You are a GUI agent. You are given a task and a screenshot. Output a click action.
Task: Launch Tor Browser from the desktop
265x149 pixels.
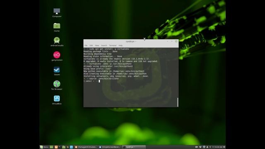[x=57, y=85]
